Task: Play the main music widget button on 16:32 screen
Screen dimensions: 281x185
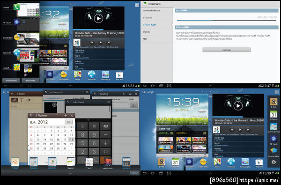Action: [x=101, y=42]
